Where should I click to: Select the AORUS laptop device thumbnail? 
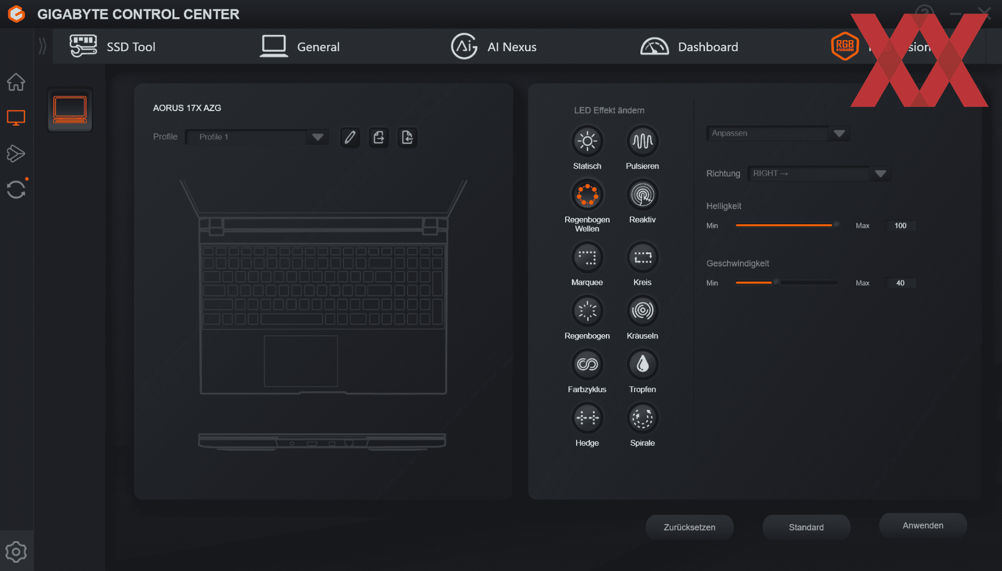(x=70, y=110)
